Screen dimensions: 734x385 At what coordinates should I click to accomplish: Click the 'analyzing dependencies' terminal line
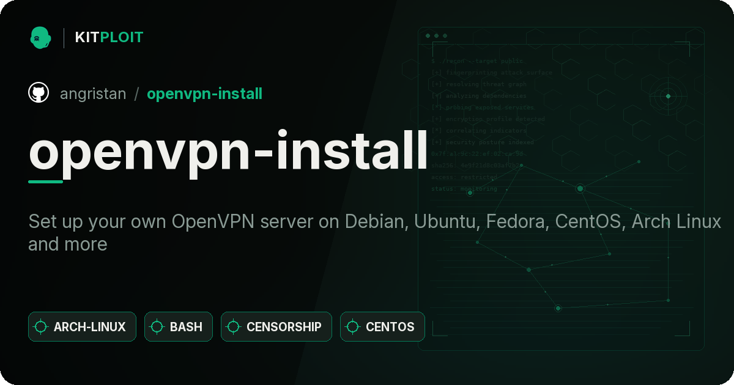479,96
